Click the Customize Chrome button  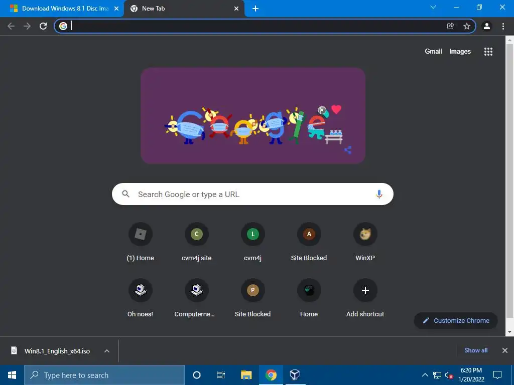click(456, 320)
